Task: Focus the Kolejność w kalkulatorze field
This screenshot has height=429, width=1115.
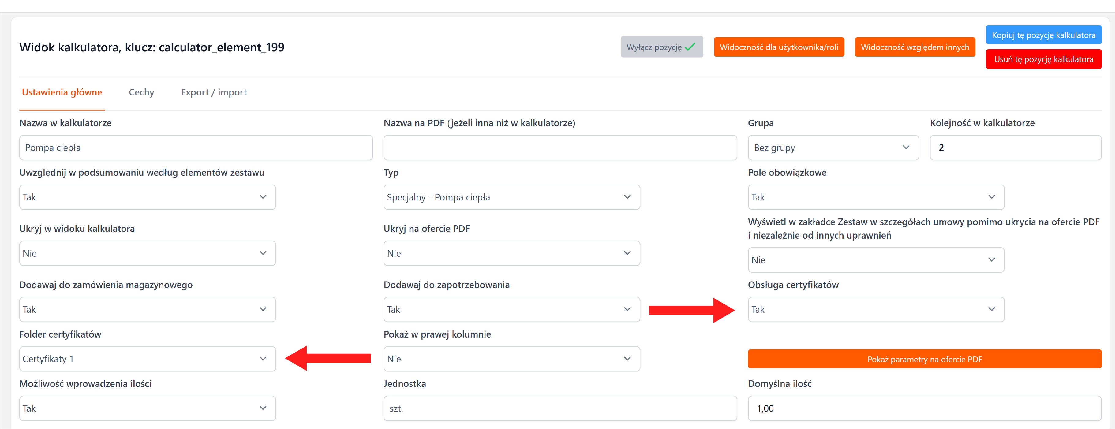Action: click(x=1015, y=147)
